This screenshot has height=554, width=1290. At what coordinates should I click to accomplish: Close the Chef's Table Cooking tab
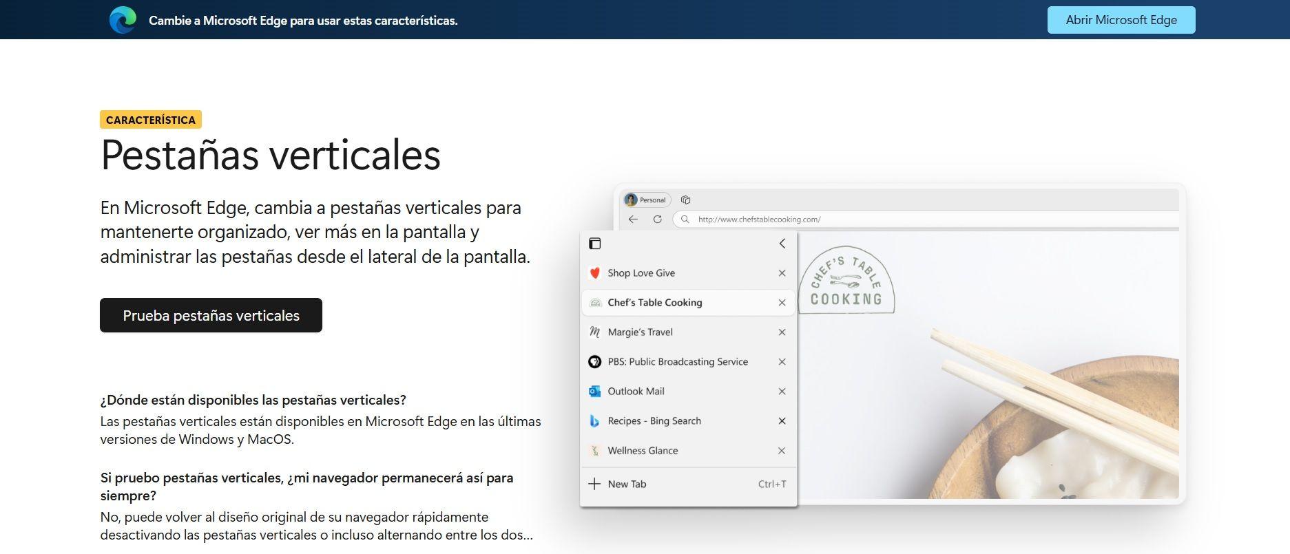point(782,303)
